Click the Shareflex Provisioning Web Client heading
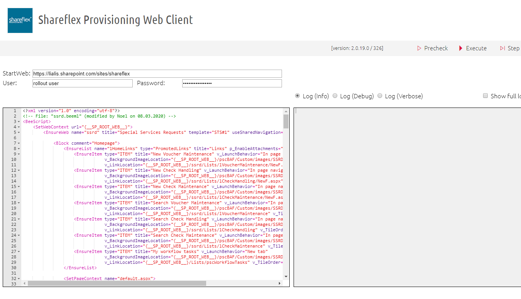This screenshot has height=299, width=521. coord(116,20)
